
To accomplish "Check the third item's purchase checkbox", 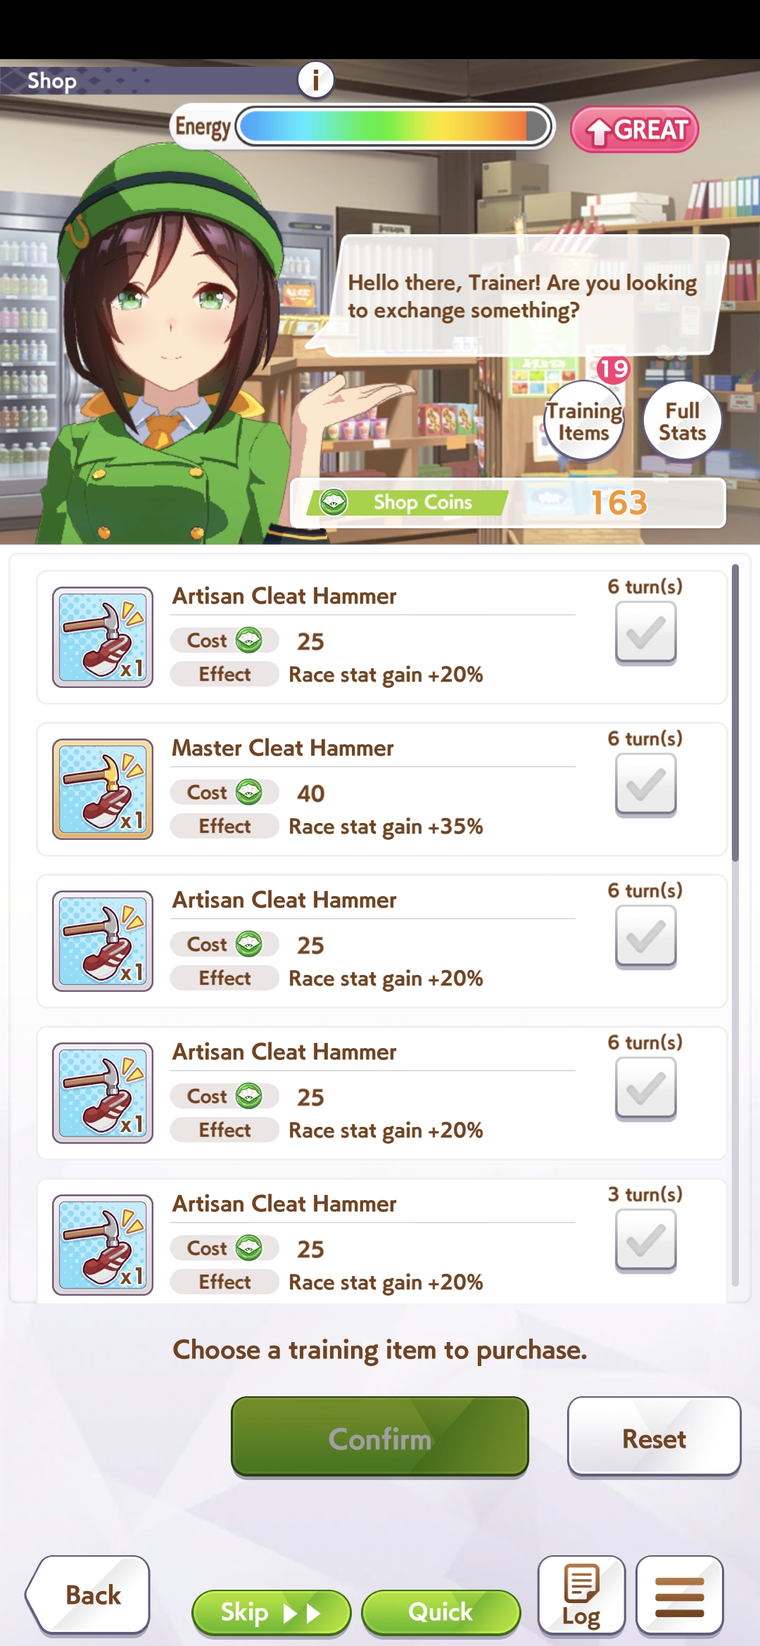I will 646,936.
